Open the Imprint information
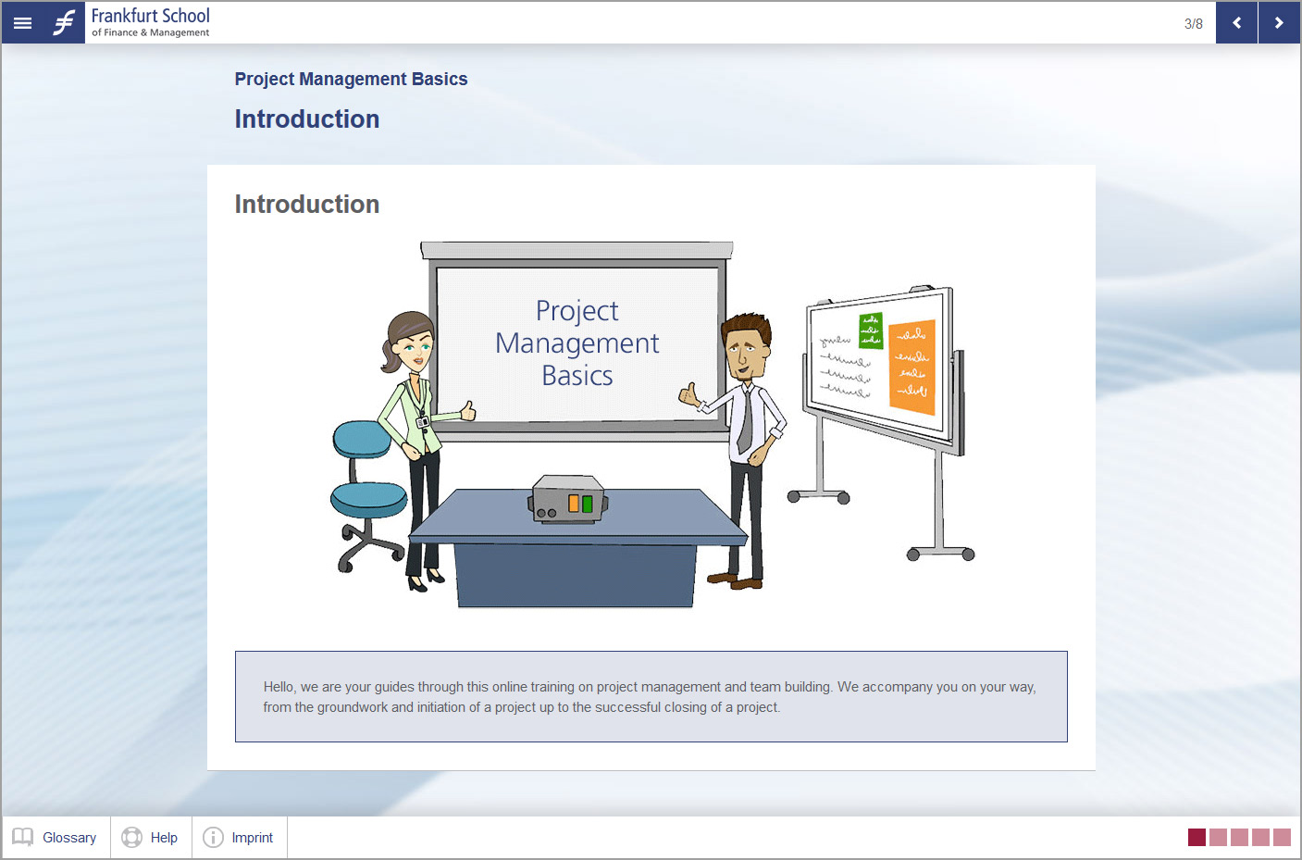This screenshot has height=860, width=1302. (x=240, y=838)
